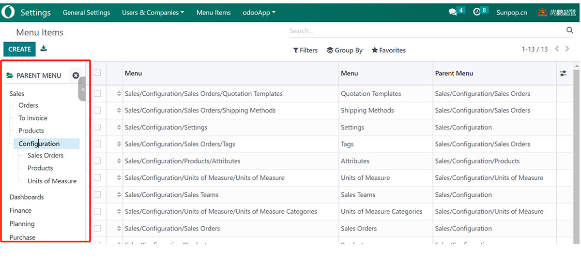The height and width of the screenshot is (262, 581).
Task: Click the drag handle of Sales Teams row
Action: [119, 195]
